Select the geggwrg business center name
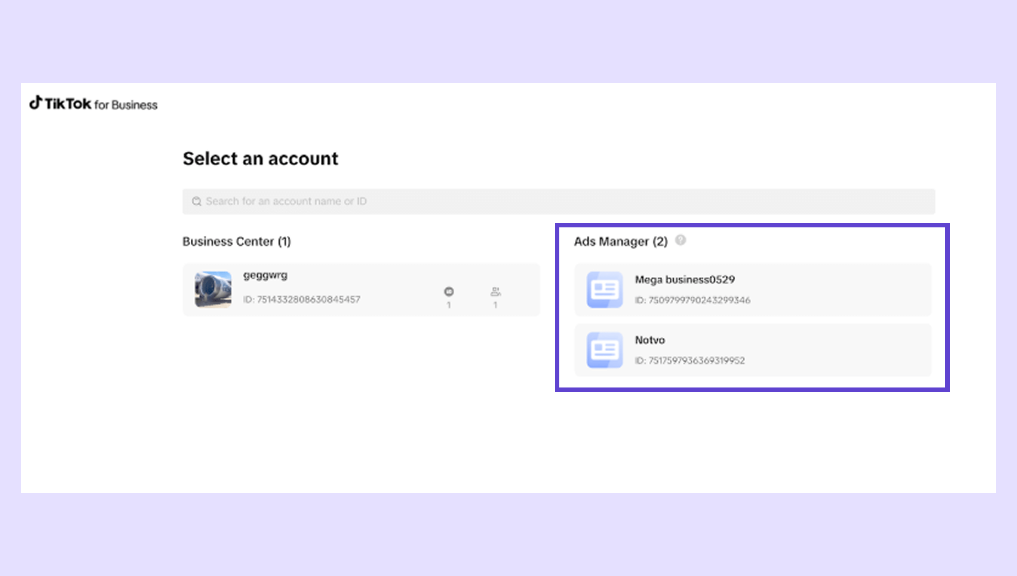The image size is (1017, 576). [x=265, y=275]
